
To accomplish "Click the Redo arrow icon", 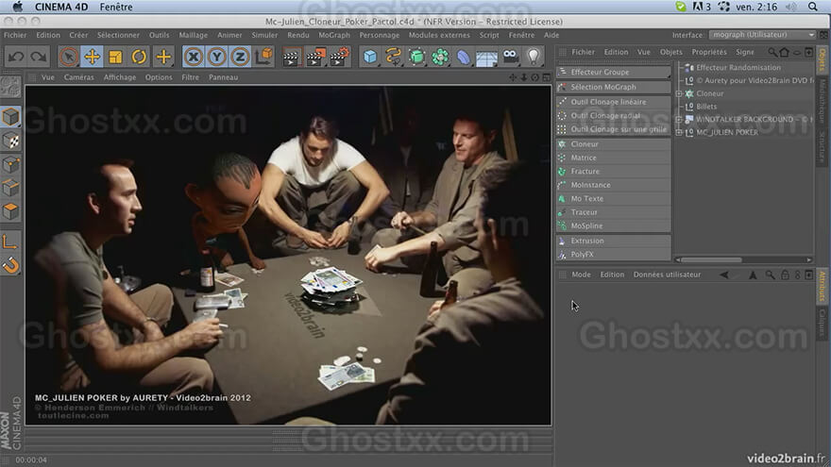I will tap(38, 57).
